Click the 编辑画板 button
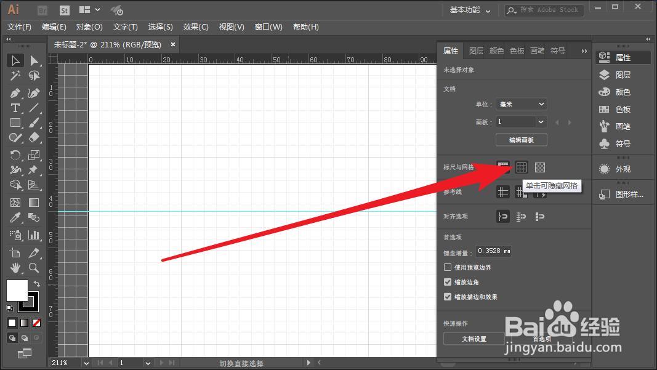Screen dimensions: 657x370 coord(522,140)
